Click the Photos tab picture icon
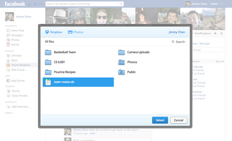The height and width of the screenshot is (141, 232). point(70,32)
